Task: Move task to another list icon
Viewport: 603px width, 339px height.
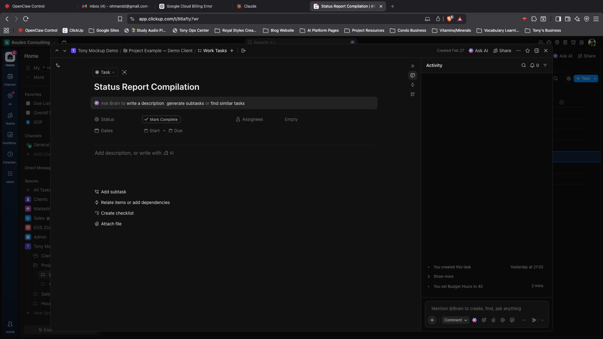Action: 244,50
